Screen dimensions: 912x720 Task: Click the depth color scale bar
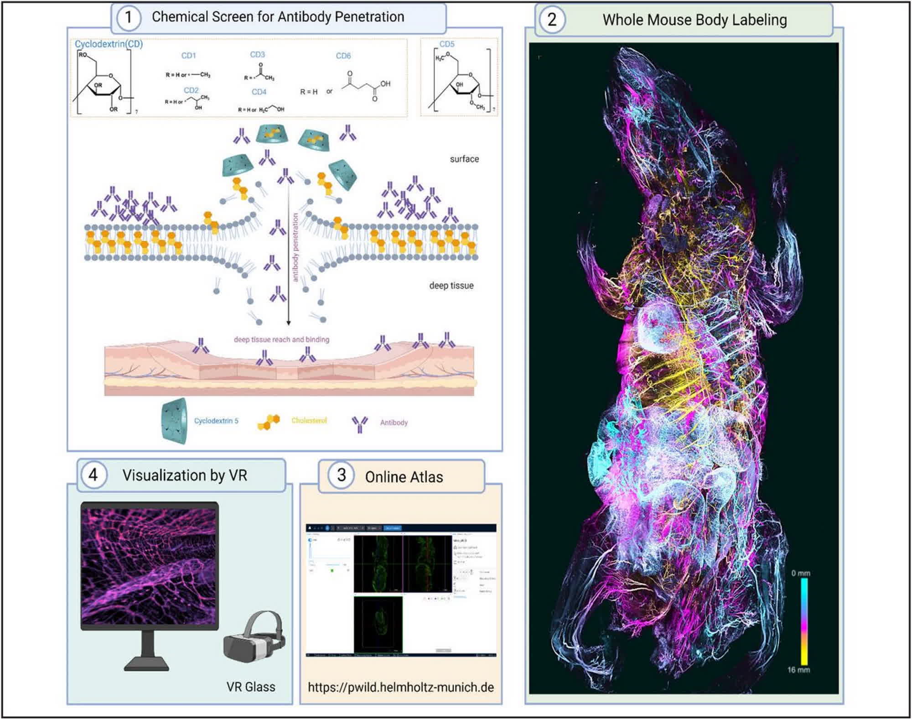tap(804, 621)
